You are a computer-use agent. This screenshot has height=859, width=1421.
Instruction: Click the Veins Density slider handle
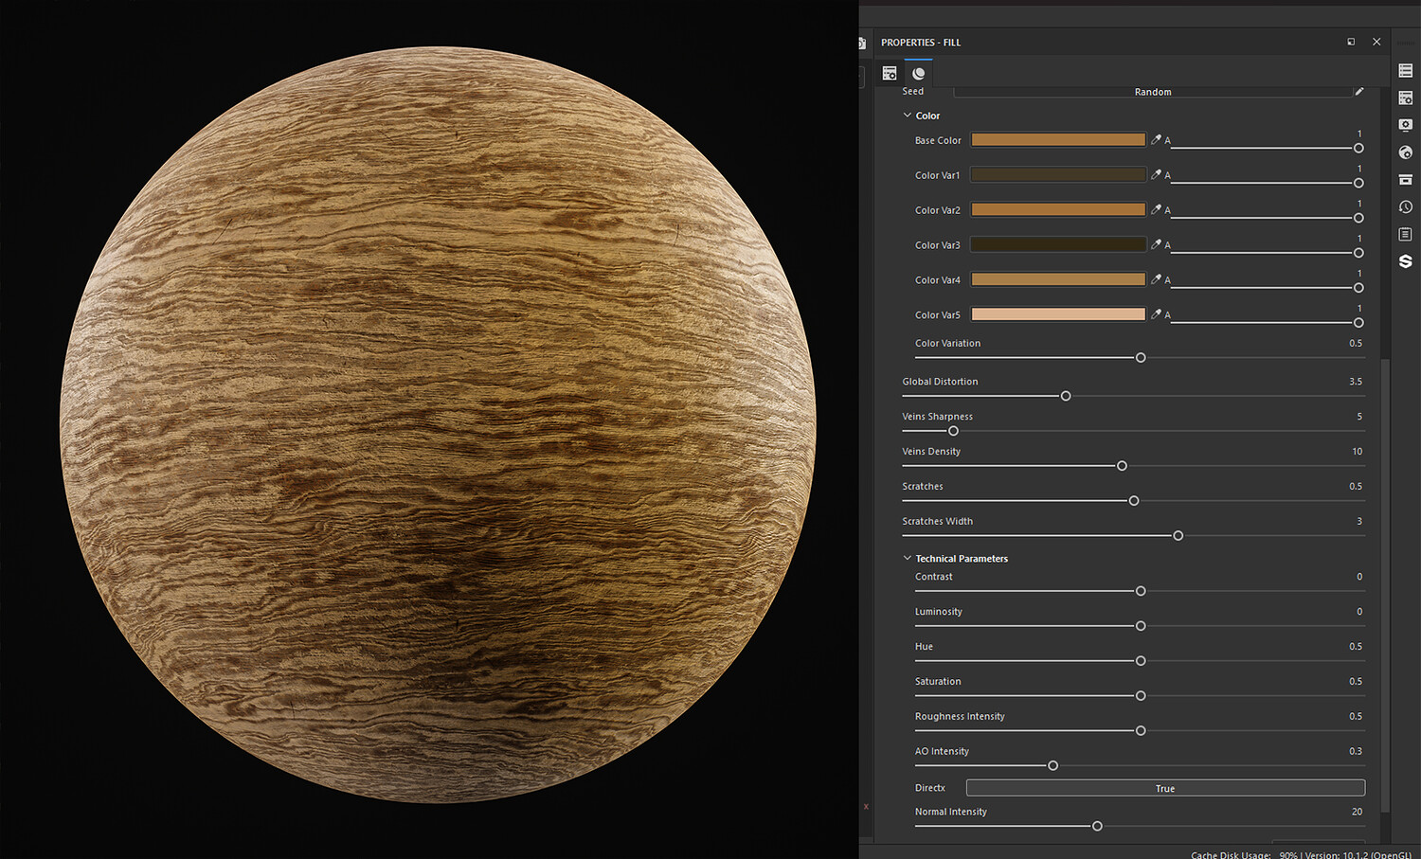(x=1122, y=466)
